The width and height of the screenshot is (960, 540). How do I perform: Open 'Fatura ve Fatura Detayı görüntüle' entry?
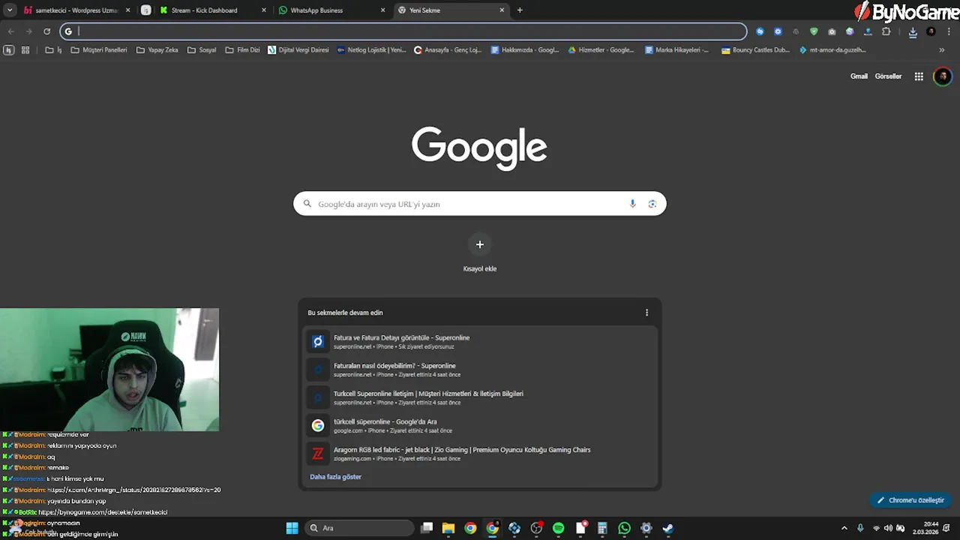pos(480,342)
